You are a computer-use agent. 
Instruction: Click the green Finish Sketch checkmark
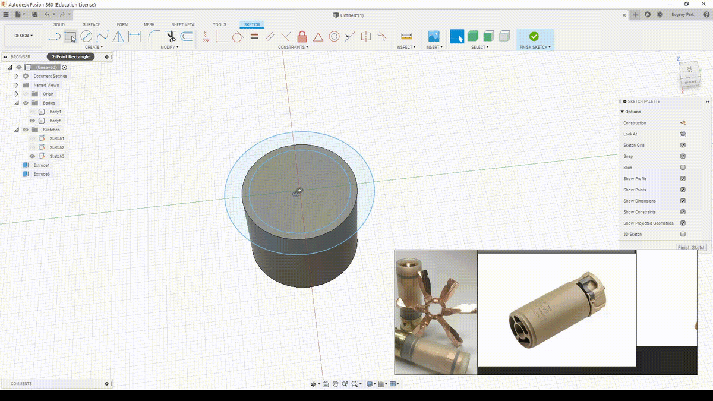534,37
